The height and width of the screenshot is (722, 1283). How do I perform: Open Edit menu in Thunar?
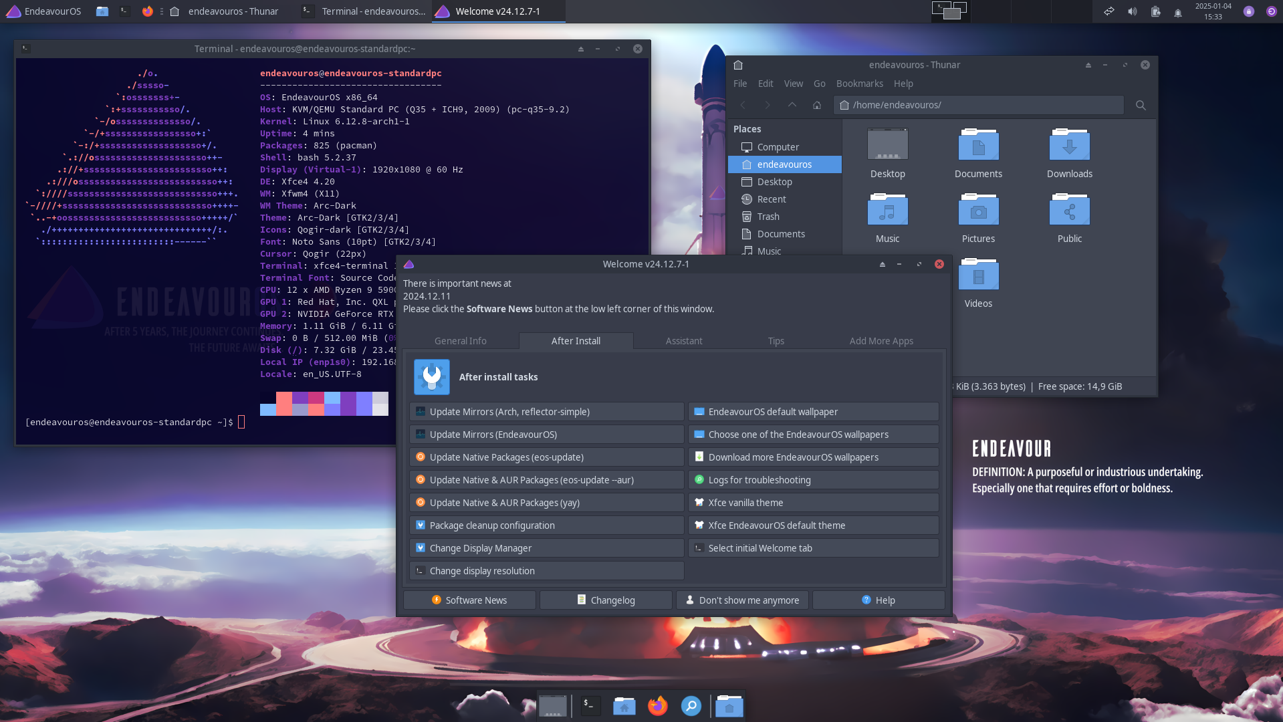pyautogui.click(x=766, y=84)
